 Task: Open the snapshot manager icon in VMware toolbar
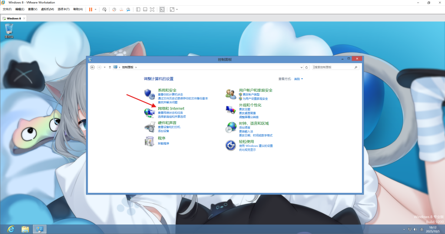click(128, 9)
